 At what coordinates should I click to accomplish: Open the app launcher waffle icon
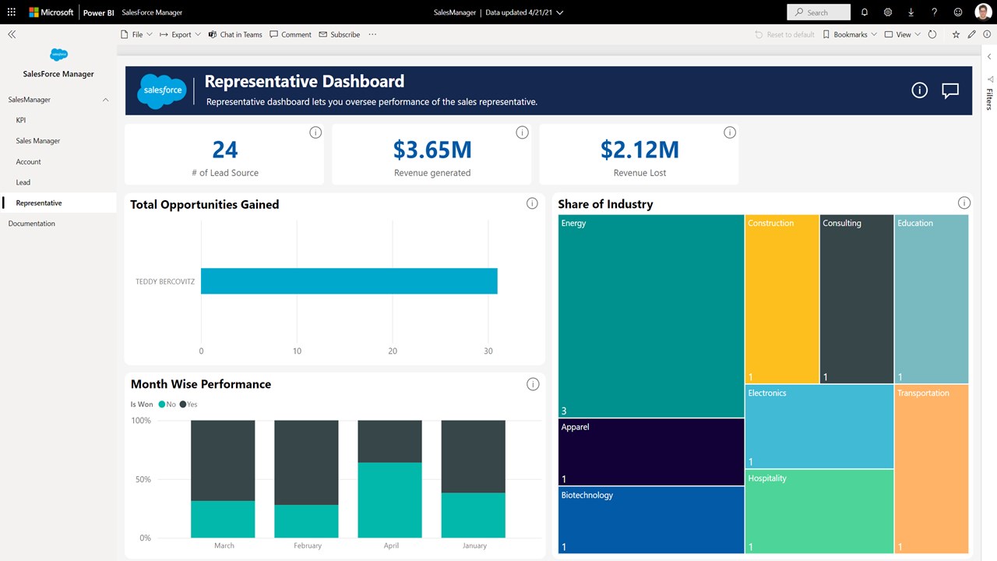point(11,12)
